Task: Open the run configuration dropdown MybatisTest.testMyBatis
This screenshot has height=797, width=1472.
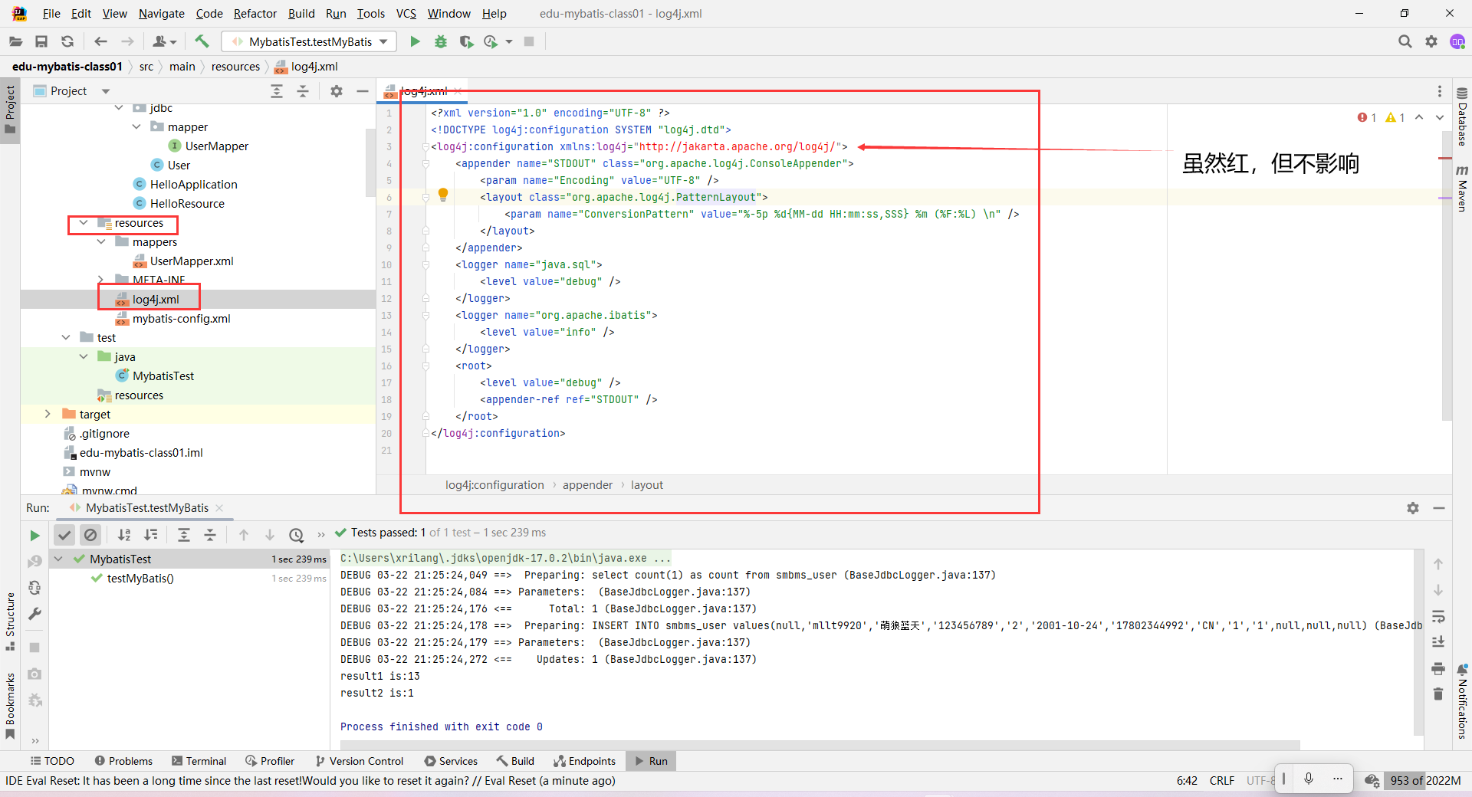Action: point(309,41)
